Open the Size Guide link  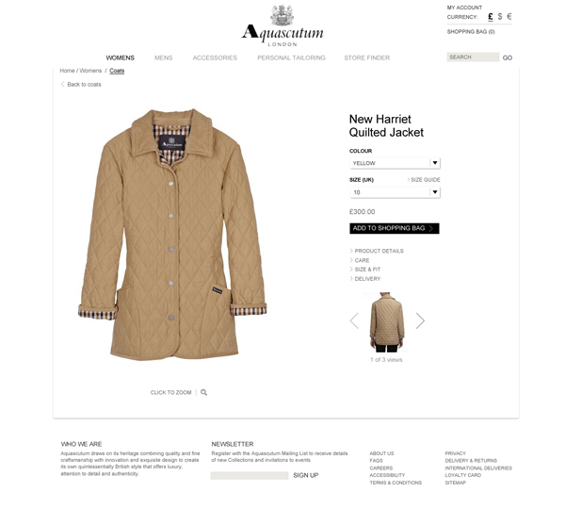(x=424, y=180)
